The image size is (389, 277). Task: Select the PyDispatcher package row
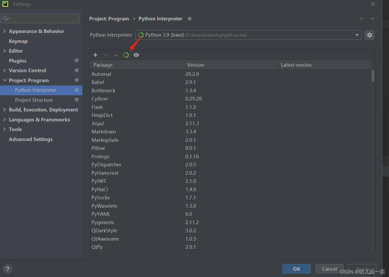tap(231, 165)
